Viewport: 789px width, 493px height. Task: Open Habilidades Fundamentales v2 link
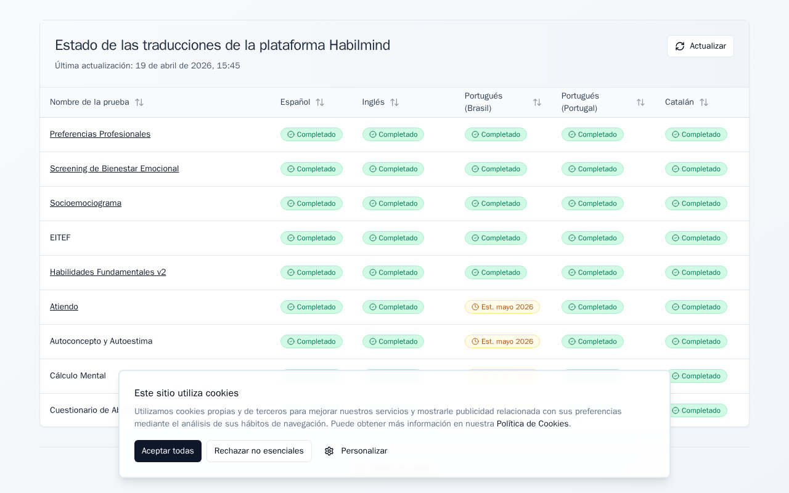[108, 272]
